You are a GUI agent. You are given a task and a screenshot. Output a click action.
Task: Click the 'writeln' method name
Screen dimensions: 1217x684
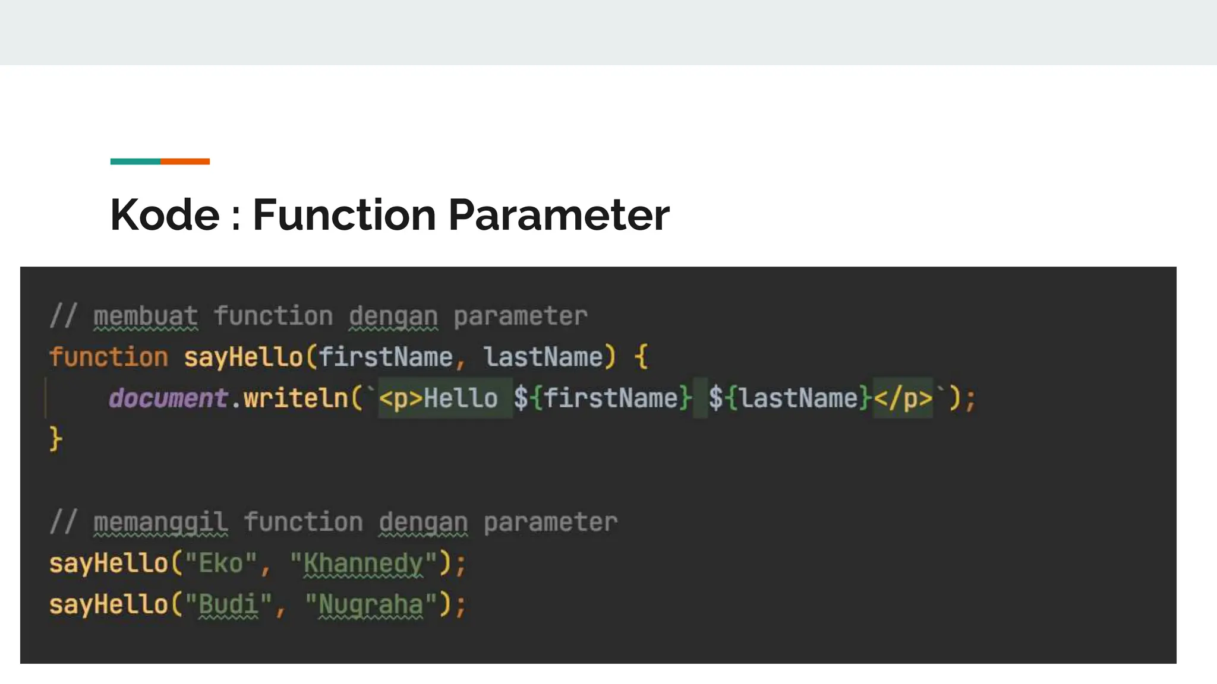coord(296,398)
